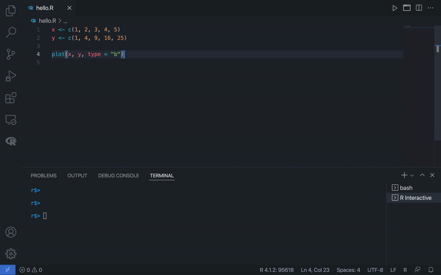The height and width of the screenshot is (275, 441).
Task: Click the breadcrumb ellipsis segment
Action: click(65, 21)
